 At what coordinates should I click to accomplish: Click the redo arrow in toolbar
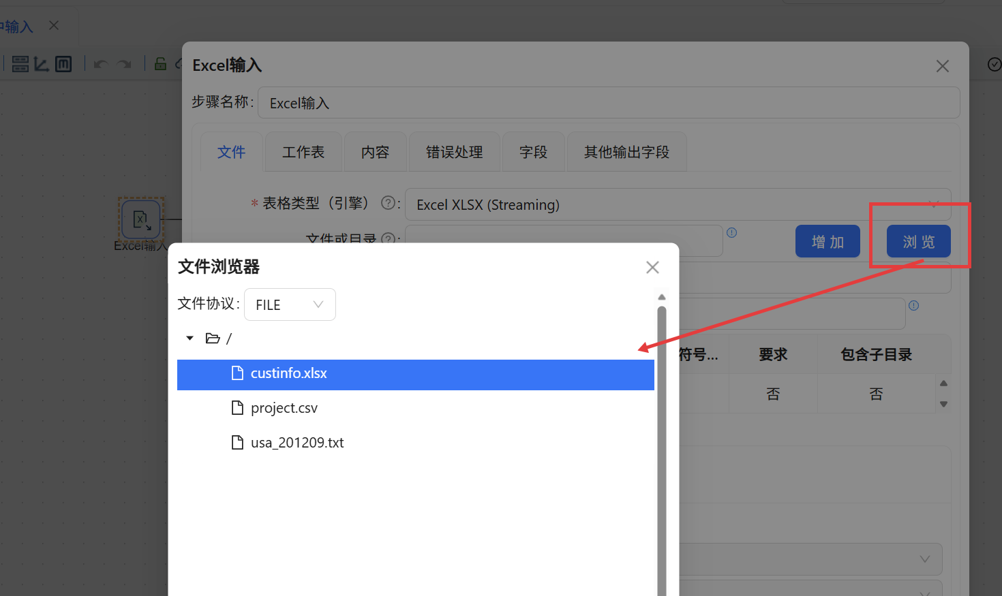tap(124, 64)
